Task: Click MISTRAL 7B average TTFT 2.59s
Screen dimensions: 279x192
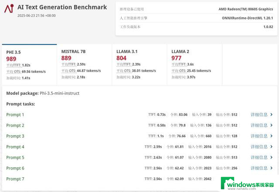Action: click(74, 64)
